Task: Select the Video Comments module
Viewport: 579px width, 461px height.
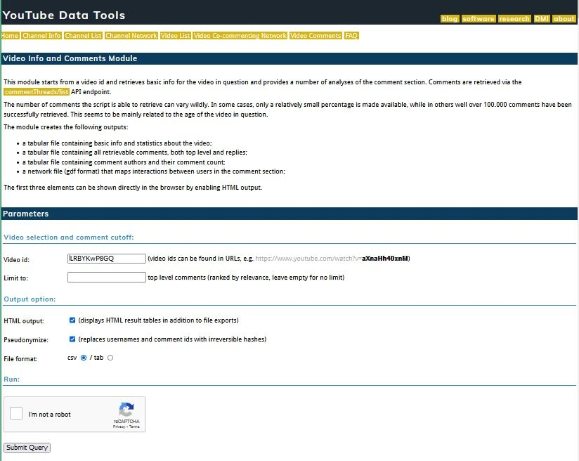Action: pyautogui.click(x=315, y=35)
